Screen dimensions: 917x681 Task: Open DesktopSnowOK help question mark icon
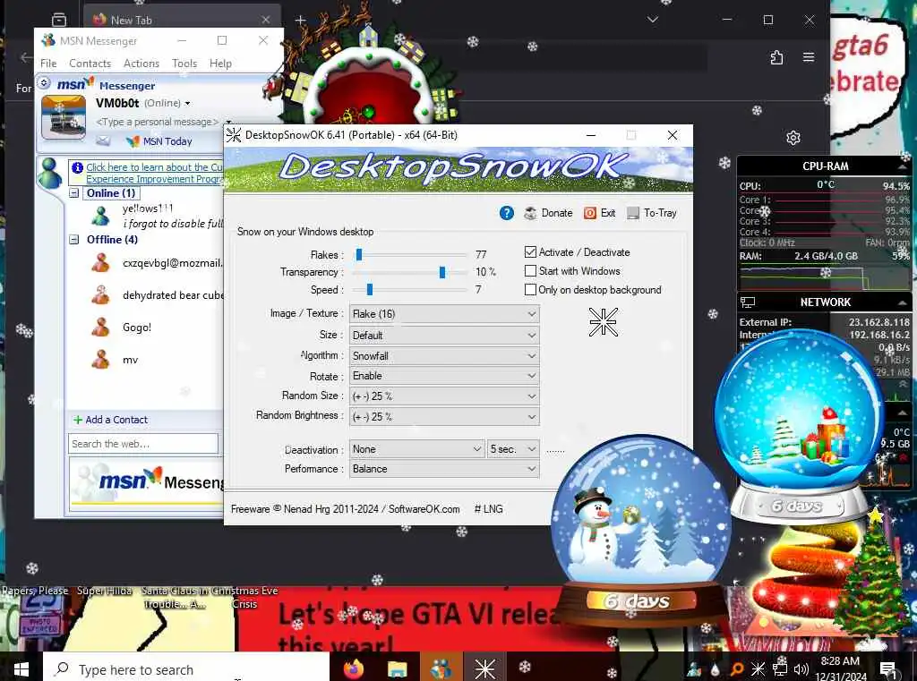pyautogui.click(x=507, y=213)
